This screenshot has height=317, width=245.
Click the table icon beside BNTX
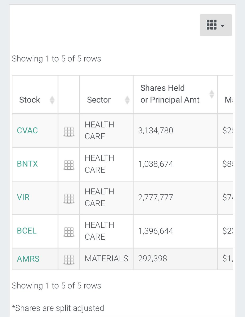click(x=69, y=165)
